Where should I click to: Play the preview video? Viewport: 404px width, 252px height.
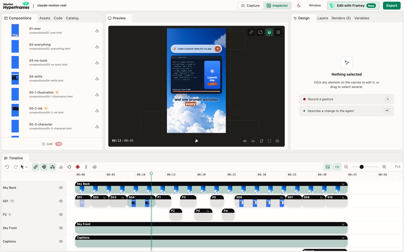(197, 141)
